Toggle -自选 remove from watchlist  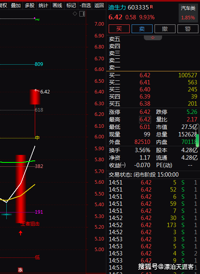(x=85, y=6)
